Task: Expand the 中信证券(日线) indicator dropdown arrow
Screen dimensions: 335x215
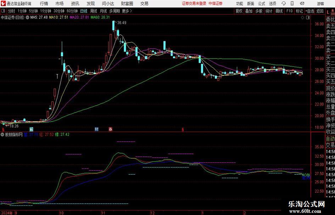Action: pos(27,17)
